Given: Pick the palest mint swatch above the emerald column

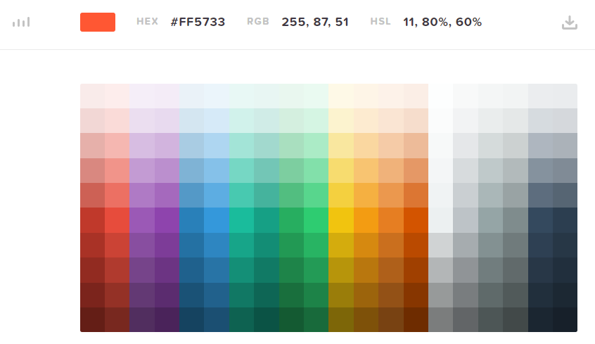Looking at the screenshot, I should pos(316,96).
